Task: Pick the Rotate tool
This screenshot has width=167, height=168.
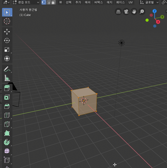Action: click(7, 41)
